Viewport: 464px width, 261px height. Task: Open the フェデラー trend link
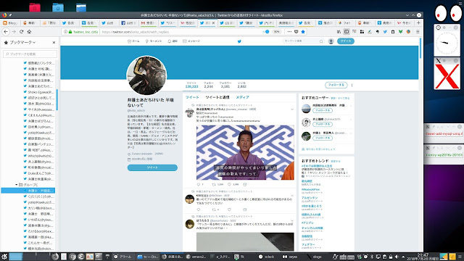pos(308,245)
